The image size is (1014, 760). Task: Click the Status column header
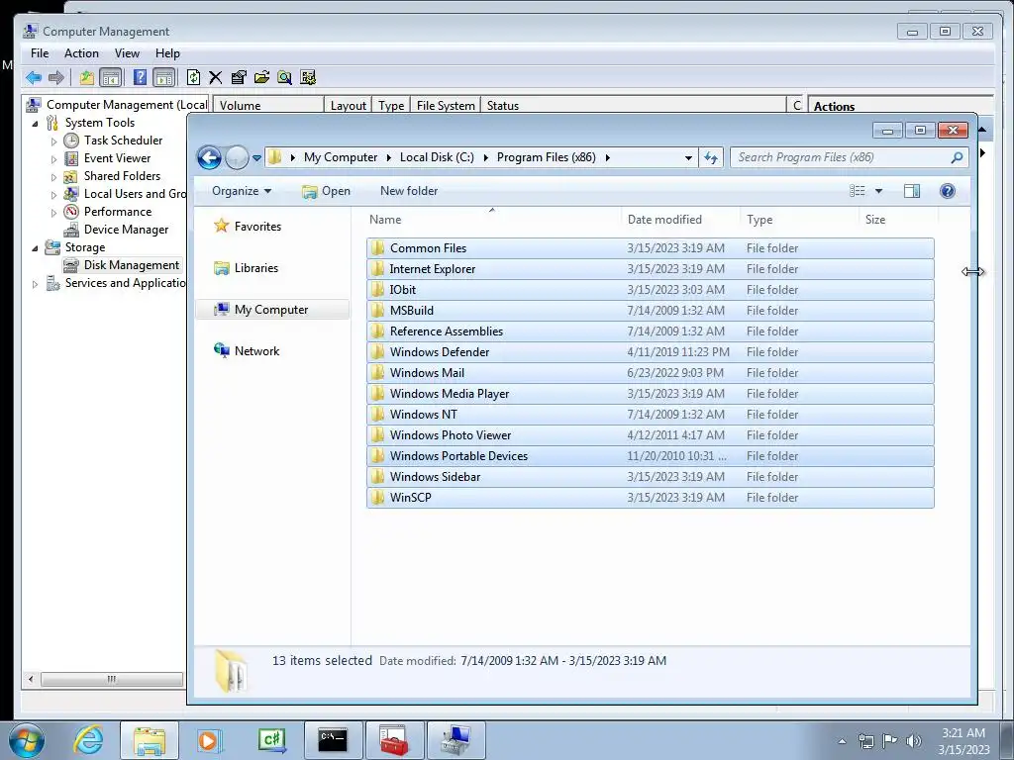tap(633, 105)
